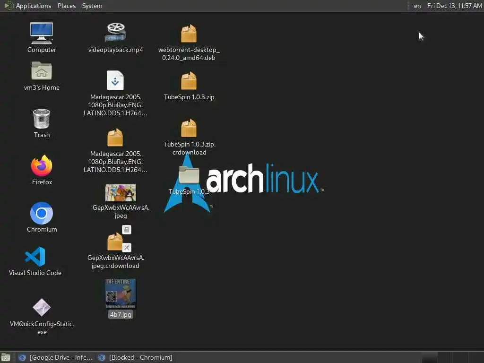Open the TubeSpin 1.0.3 folder icon
Image resolution: width=484 pixels, height=363 pixels.
(189, 175)
